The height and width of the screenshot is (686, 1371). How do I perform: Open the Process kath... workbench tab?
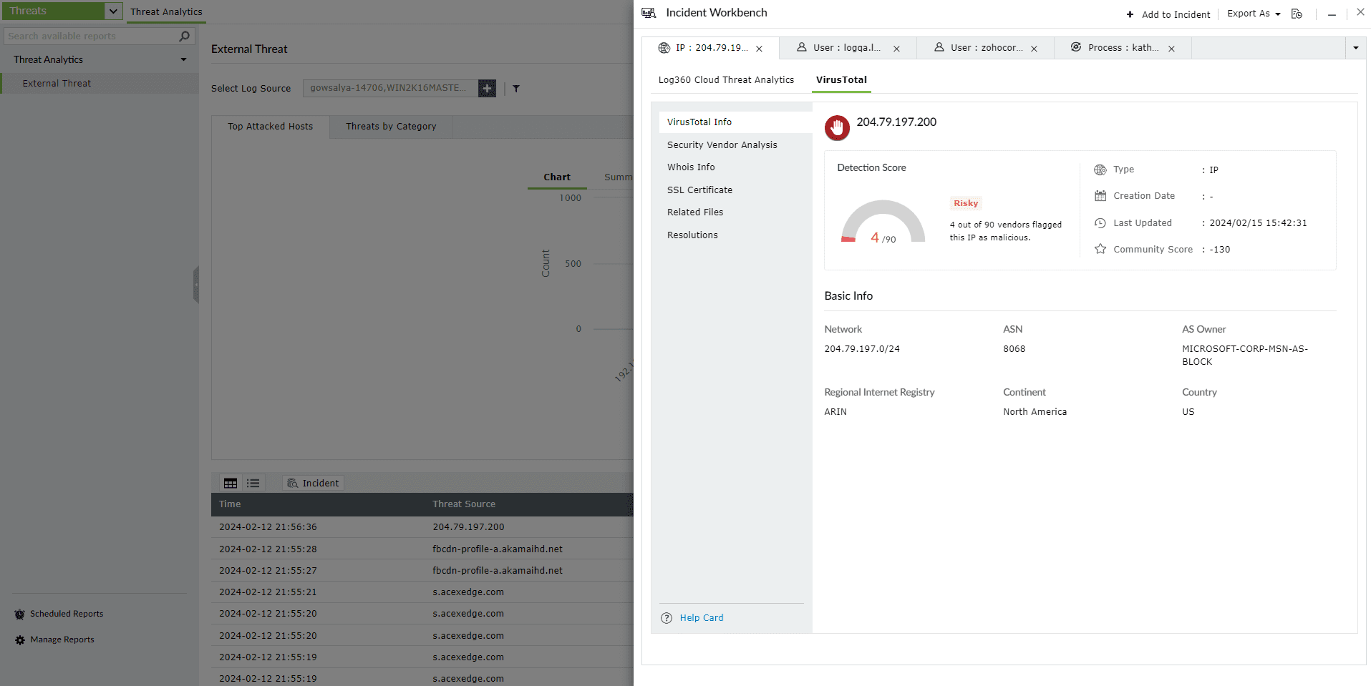pyautogui.click(x=1123, y=48)
